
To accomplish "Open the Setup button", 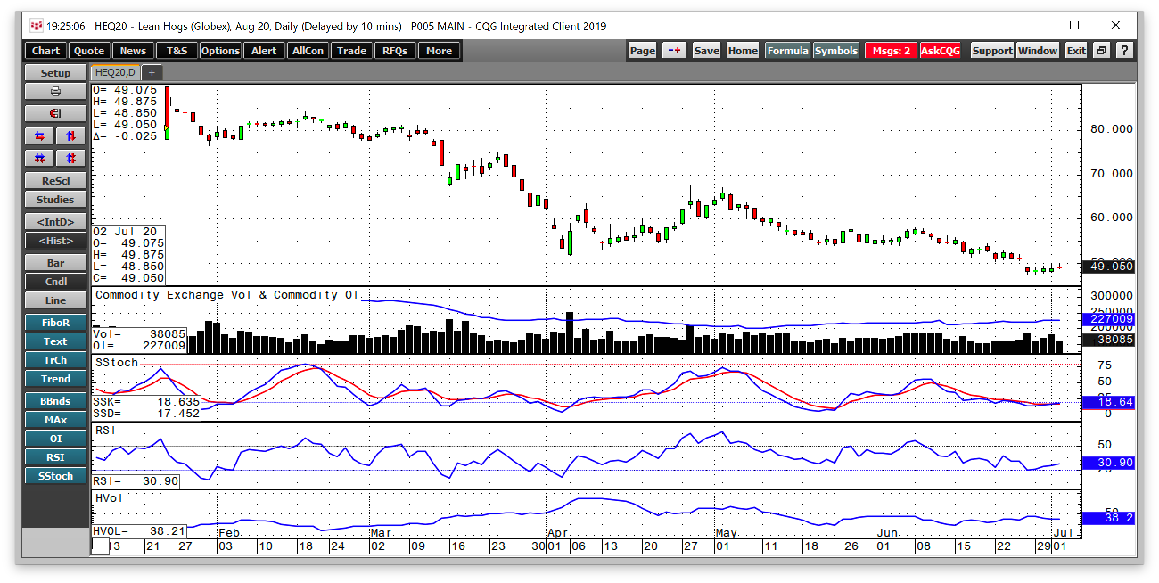I will click(55, 73).
